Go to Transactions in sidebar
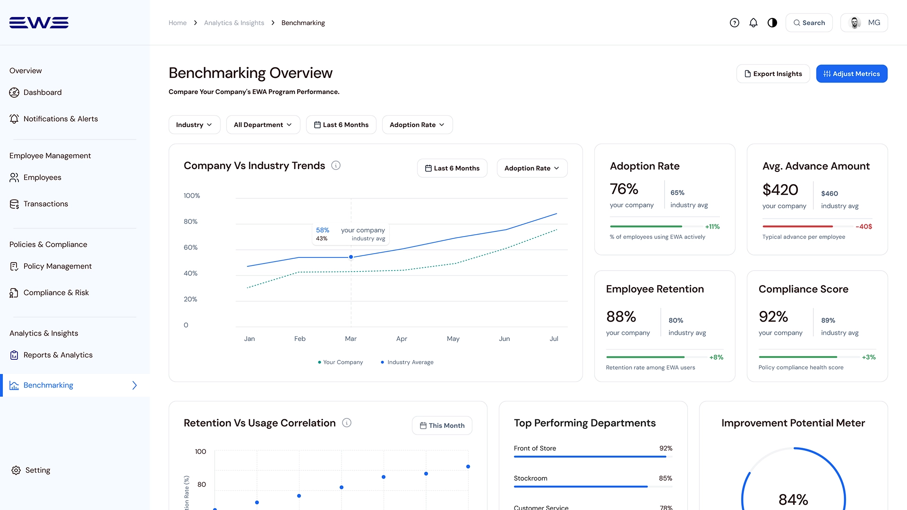This screenshot has width=907, height=510. click(x=45, y=204)
